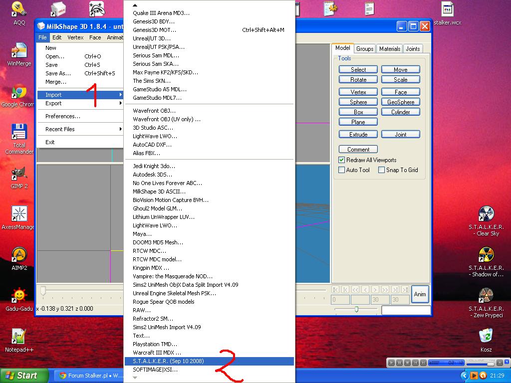Open the Gadu-Gadu desktop icon
The width and height of the screenshot is (511, 383).
tap(19, 300)
